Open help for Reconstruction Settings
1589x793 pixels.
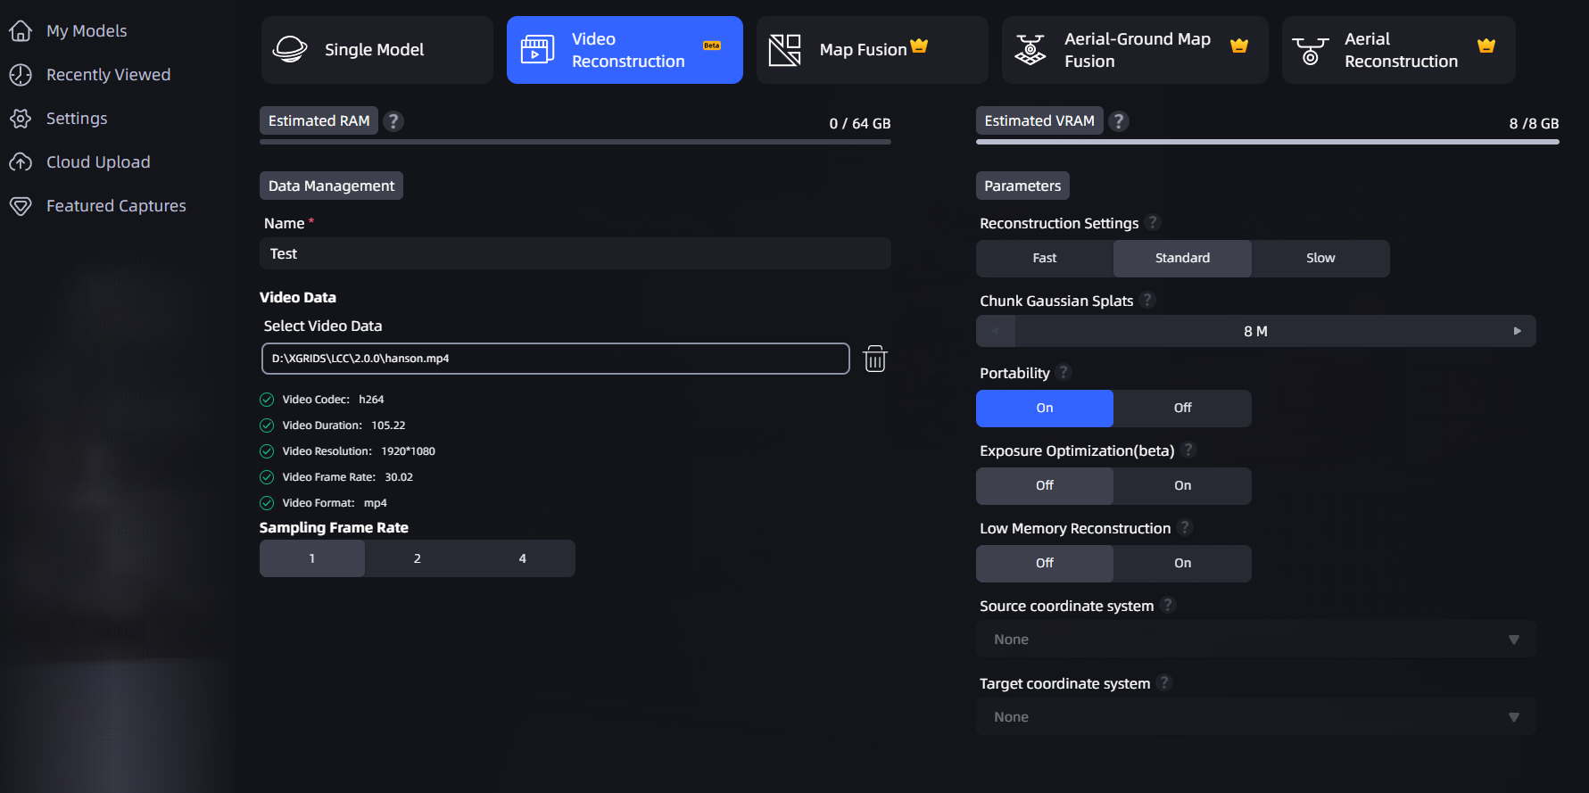click(x=1153, y=222)
